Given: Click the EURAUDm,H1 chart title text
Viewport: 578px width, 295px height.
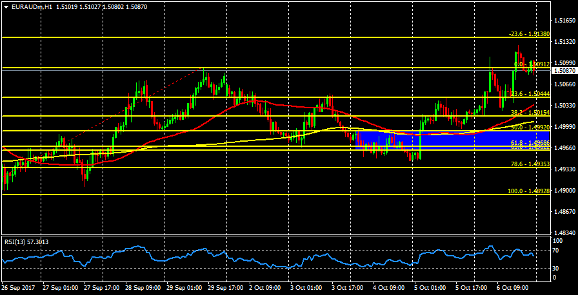Looking at the screenshot, I should pyautogui.click(x=33, y=6).
